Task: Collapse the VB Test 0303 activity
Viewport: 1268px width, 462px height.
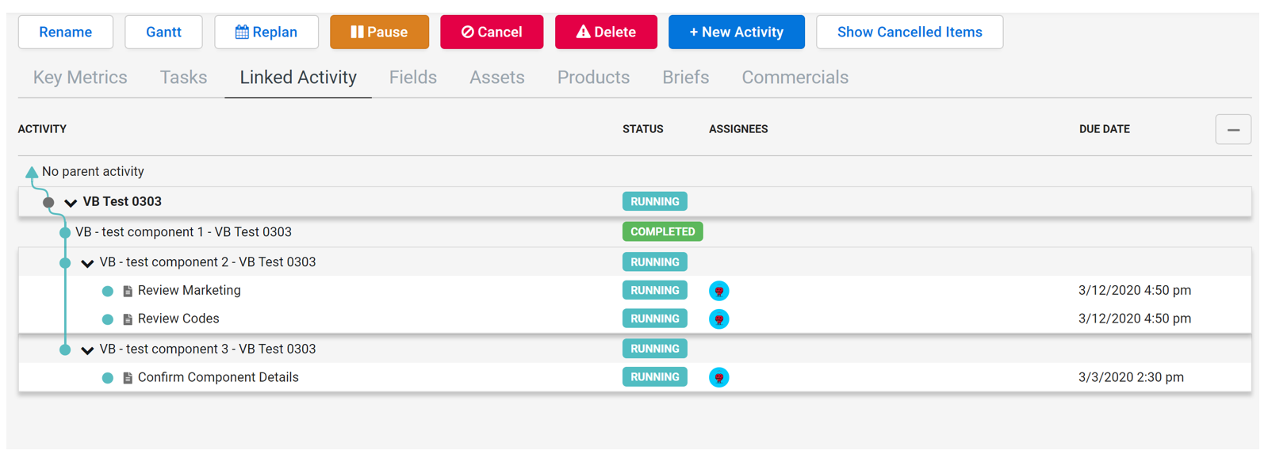Action: click(71, 203)
